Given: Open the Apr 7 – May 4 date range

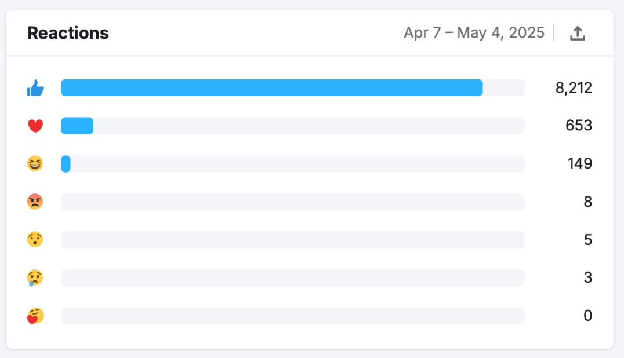Looking at the screenshot, I should (x=473, y=33).
